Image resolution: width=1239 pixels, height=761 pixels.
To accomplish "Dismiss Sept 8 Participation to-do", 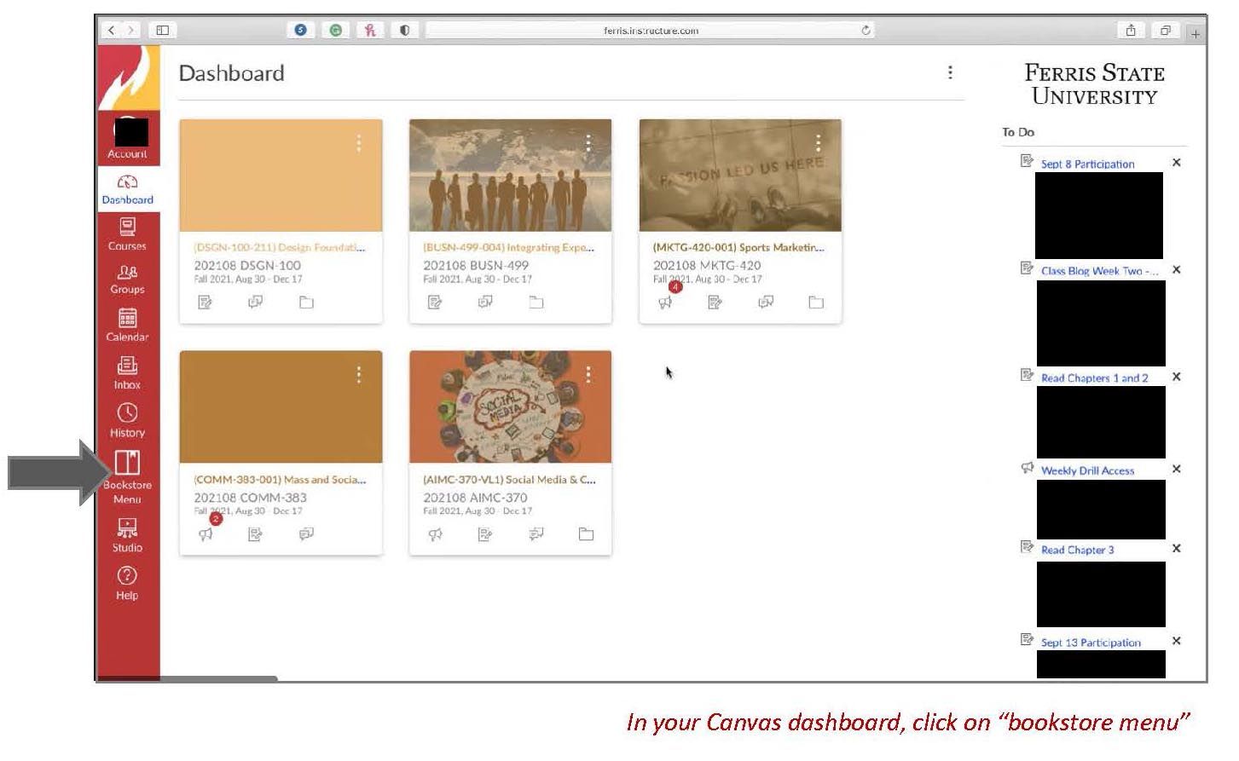I will [x=1177, y=162].
